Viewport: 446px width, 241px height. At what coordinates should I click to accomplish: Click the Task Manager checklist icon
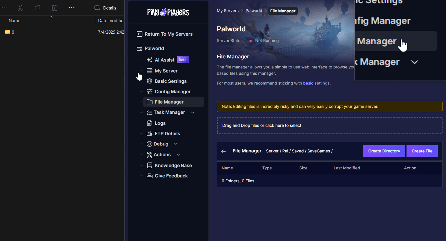coord(150,112)
